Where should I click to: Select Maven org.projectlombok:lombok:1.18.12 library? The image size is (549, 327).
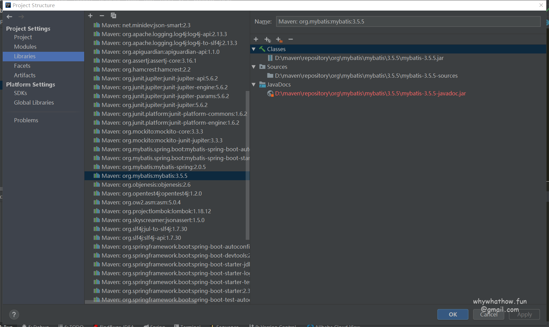coord(156,211)
